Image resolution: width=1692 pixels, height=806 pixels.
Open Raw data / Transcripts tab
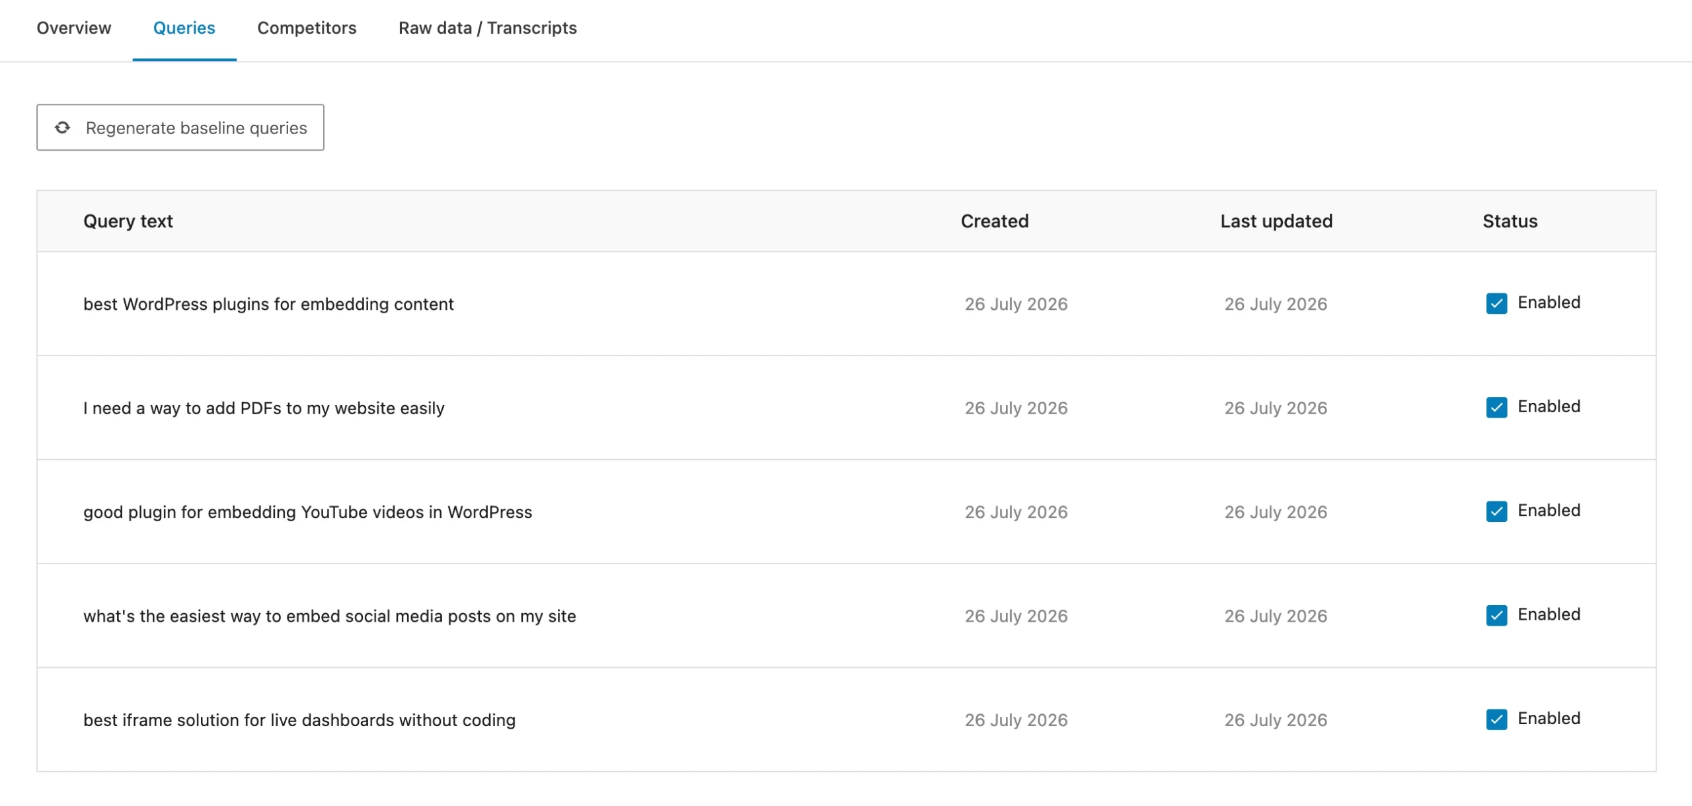[x=488, y=28]
